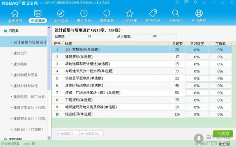
Task: Open 模拟考场 clock icon
Action: pyautogui.click(x=84, y=13)
